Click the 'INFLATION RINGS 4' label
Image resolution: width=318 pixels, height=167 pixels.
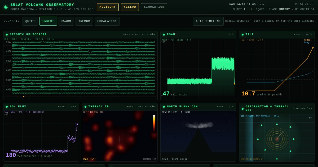point(251,159)
